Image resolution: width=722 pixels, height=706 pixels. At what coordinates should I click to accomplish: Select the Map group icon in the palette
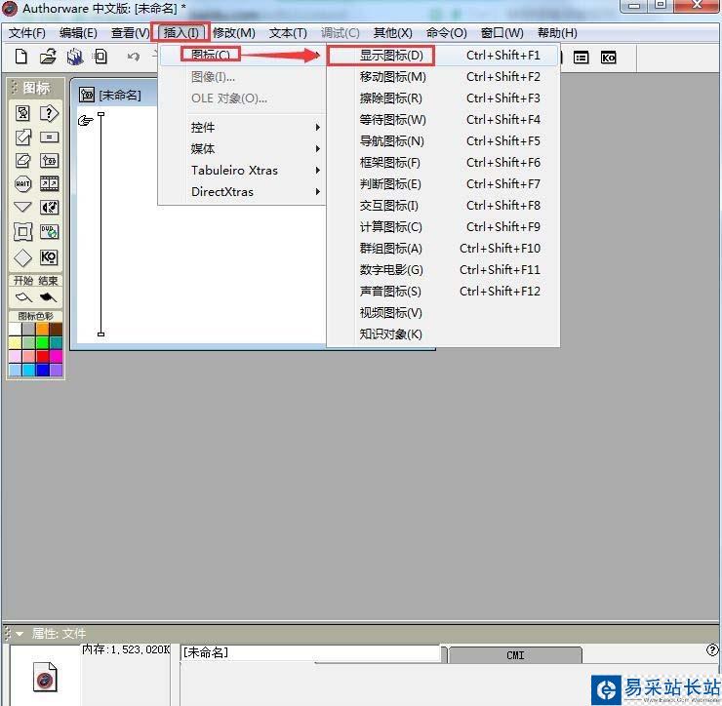49,161
